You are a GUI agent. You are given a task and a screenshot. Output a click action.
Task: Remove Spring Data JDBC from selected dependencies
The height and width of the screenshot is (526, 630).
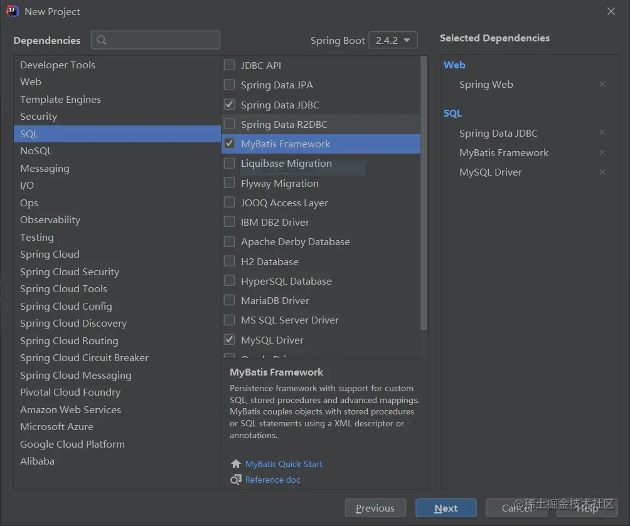pyautogui.click(x=602, y=132)
